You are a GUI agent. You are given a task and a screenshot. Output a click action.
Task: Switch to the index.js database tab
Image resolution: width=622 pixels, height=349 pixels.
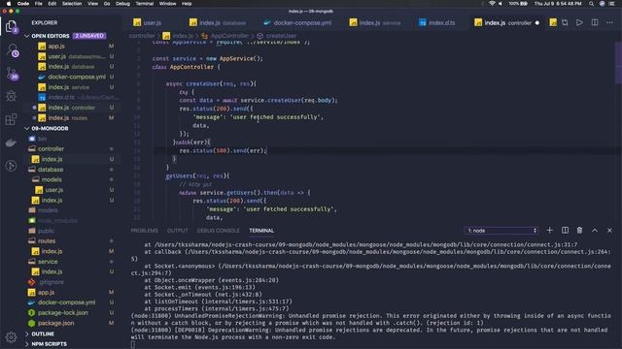(218, 23)
